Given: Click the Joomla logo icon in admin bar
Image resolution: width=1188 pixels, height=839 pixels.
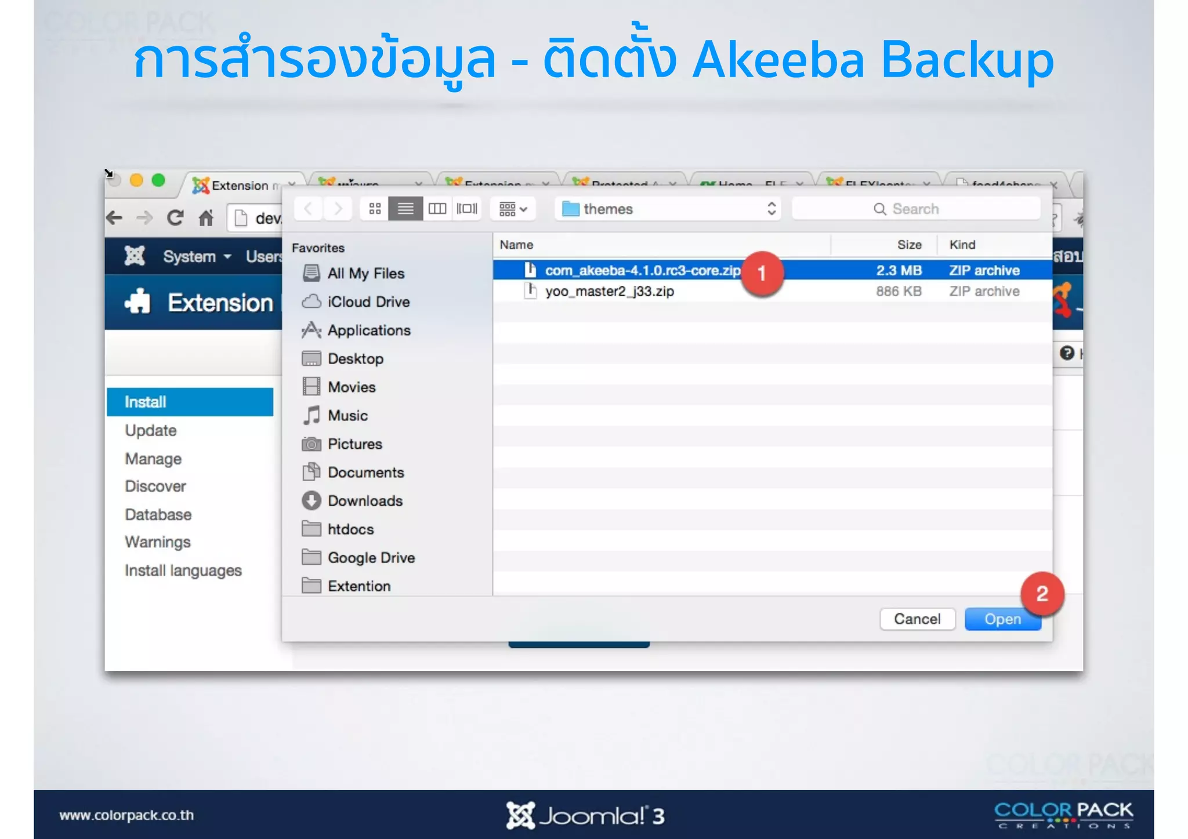Looking at the screenshot, I should [135, 256].
